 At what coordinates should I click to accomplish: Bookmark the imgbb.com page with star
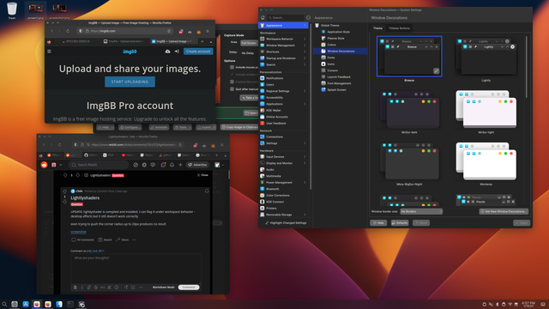pos(169,31)
